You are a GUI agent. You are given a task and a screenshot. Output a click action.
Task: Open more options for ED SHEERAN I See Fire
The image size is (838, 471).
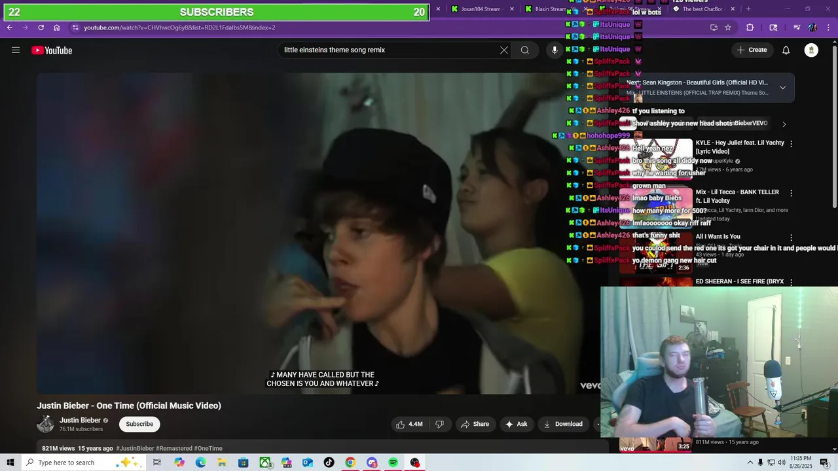pyautogui.click(x=791, y=283)
